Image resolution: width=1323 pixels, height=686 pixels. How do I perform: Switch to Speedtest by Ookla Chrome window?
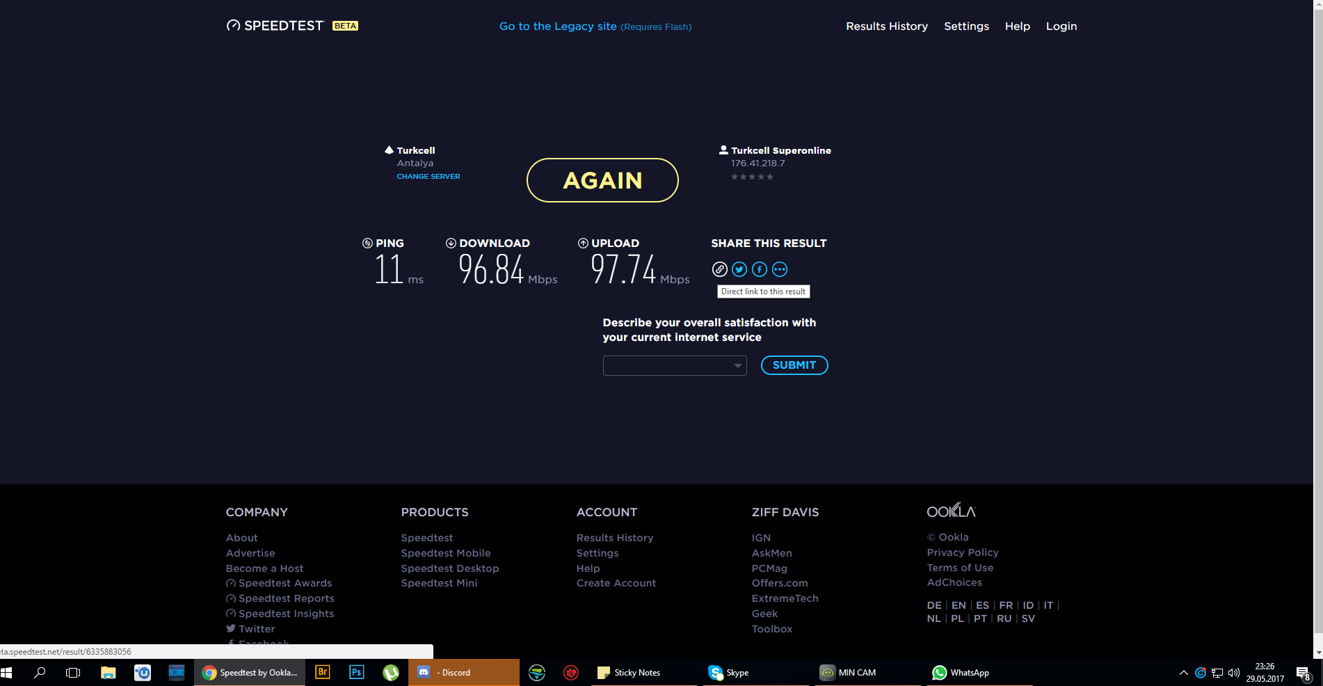[250, 673]
